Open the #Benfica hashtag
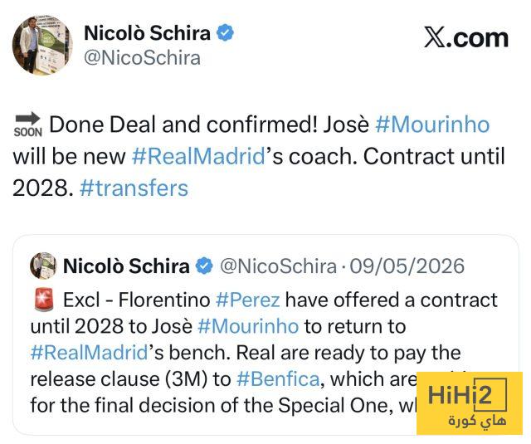 coord(278,379)
